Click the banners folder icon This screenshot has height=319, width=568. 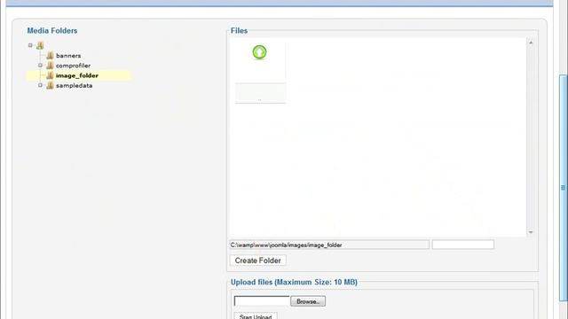50,55
